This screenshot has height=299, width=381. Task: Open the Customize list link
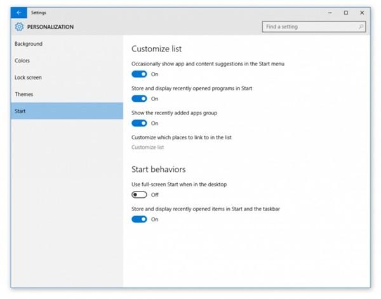pyautogui.click(x=147, y=148)
